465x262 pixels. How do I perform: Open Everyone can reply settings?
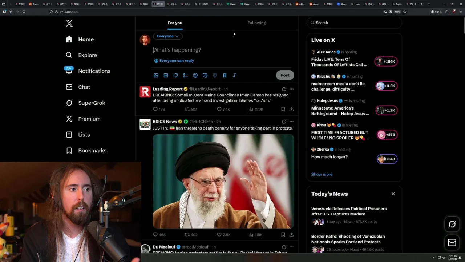coord(174,61)
